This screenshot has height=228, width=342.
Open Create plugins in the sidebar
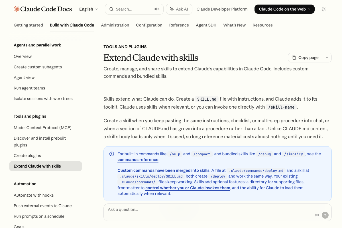(x=27, y=156)
